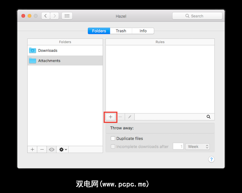
Task: Open the Week period dropdown
Action: pyautogui.click(x=198, y=146)
